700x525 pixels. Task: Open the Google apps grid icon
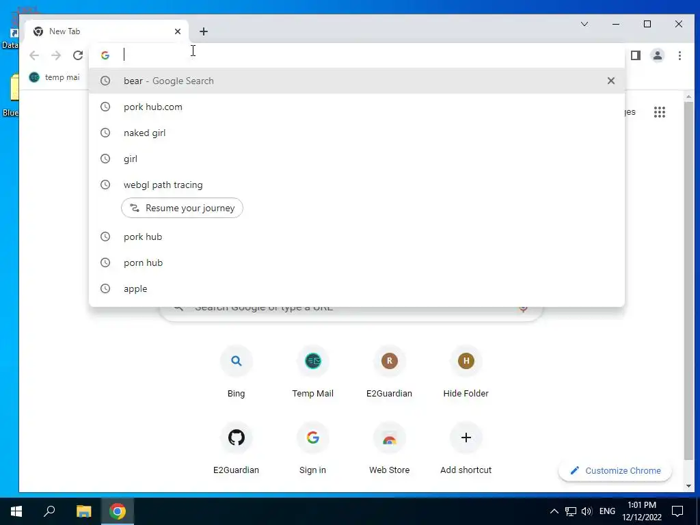660,112
